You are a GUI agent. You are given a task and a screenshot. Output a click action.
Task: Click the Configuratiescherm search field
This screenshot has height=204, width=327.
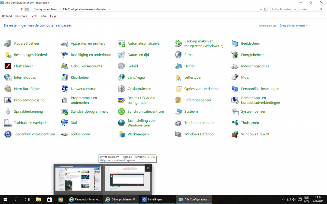coord(294,9)
